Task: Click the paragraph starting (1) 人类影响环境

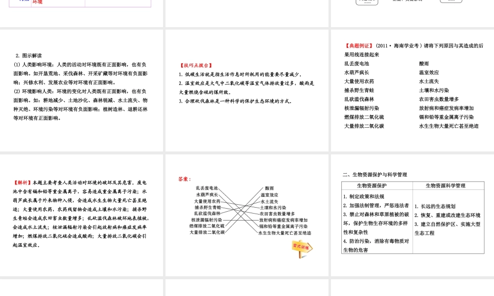Action: (81, 74)
